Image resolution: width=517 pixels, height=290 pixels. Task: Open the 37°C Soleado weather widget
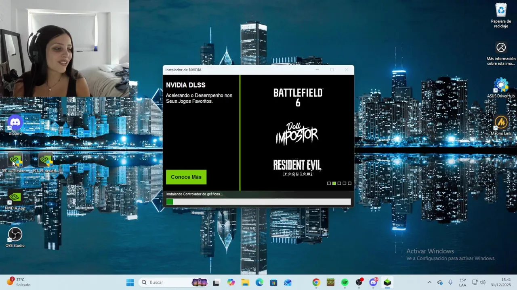(18, 282)
